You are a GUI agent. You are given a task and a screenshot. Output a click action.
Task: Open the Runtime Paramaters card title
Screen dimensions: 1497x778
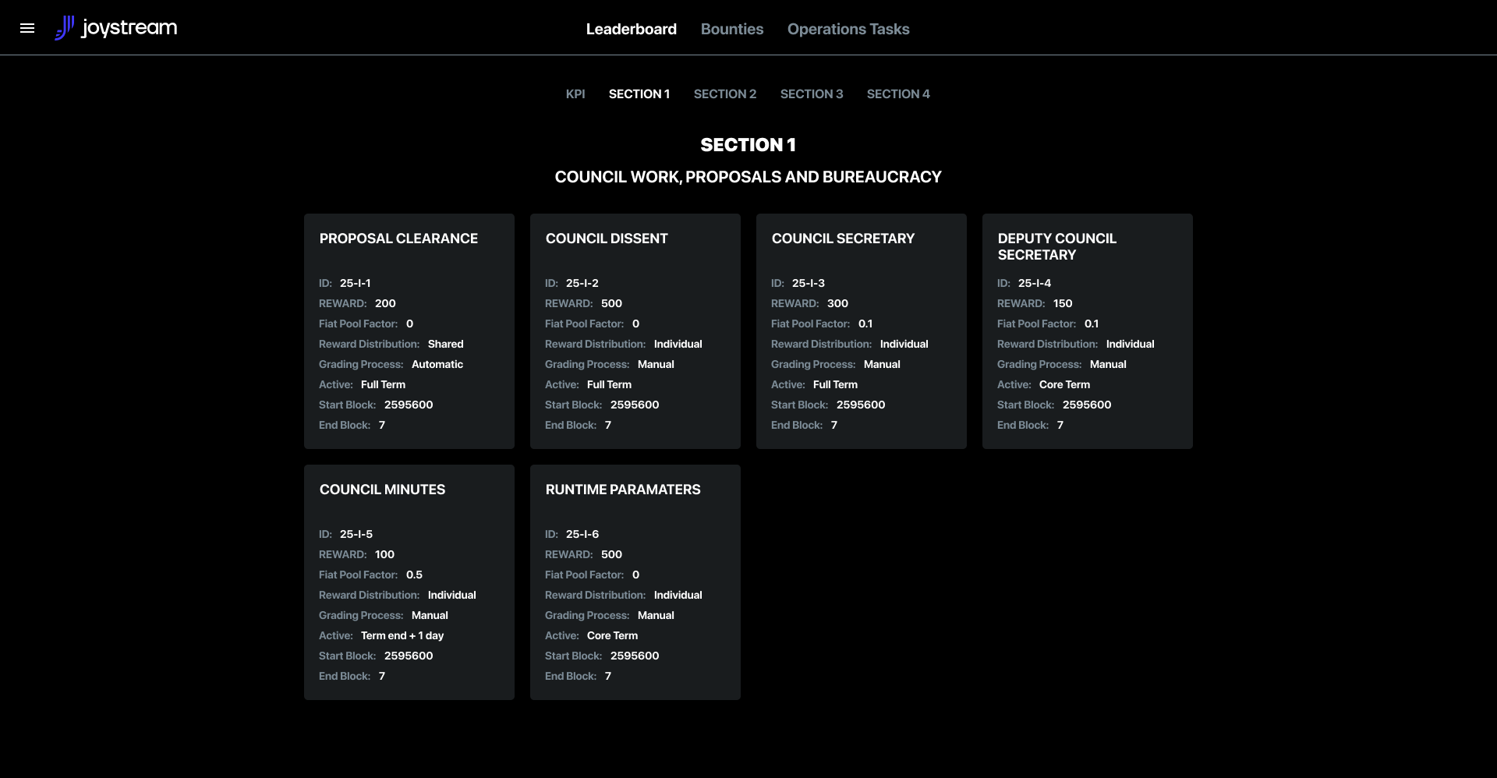623,490
